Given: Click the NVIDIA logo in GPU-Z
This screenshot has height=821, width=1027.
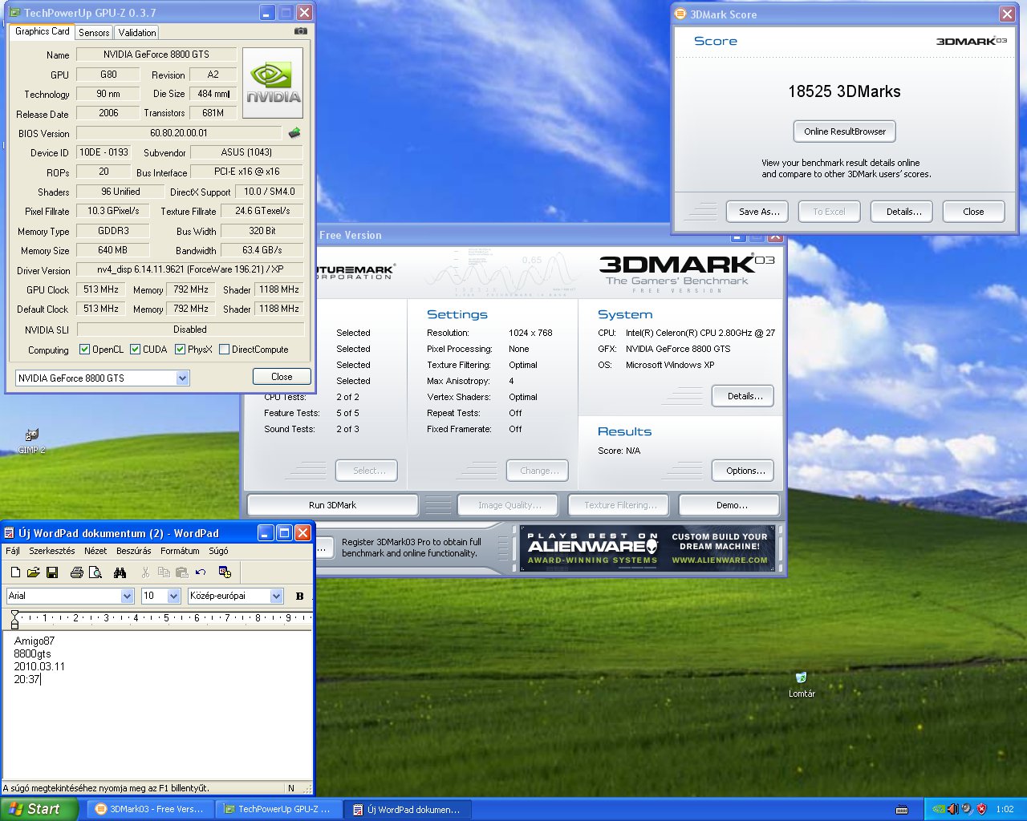Looking at the screenshot, I should [273, 83].
